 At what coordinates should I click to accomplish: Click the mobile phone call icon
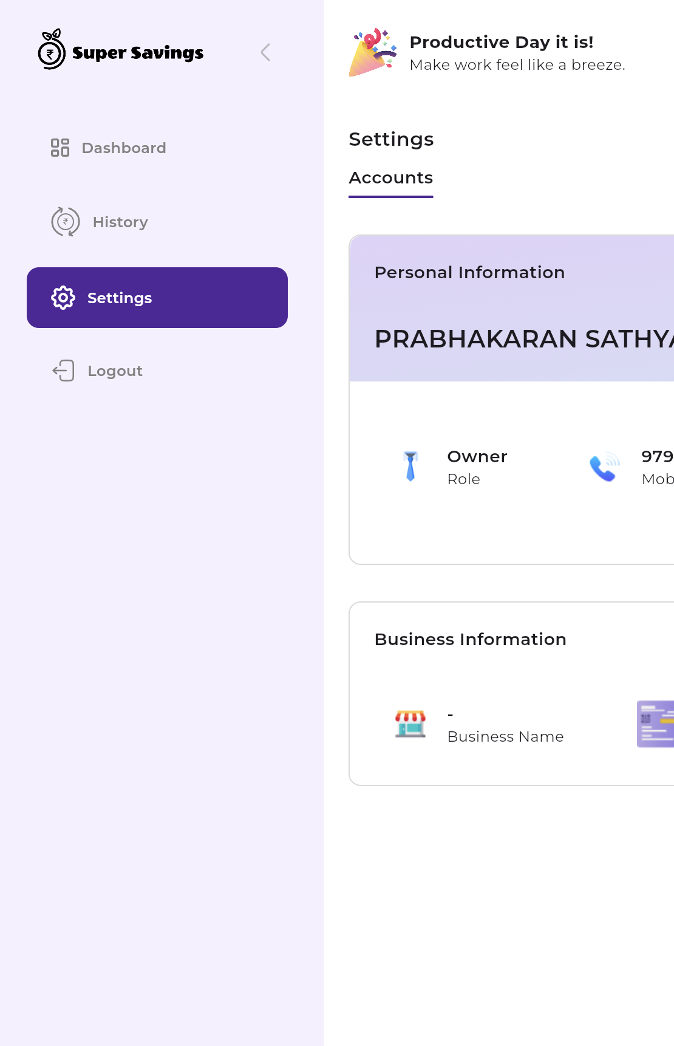604,467
